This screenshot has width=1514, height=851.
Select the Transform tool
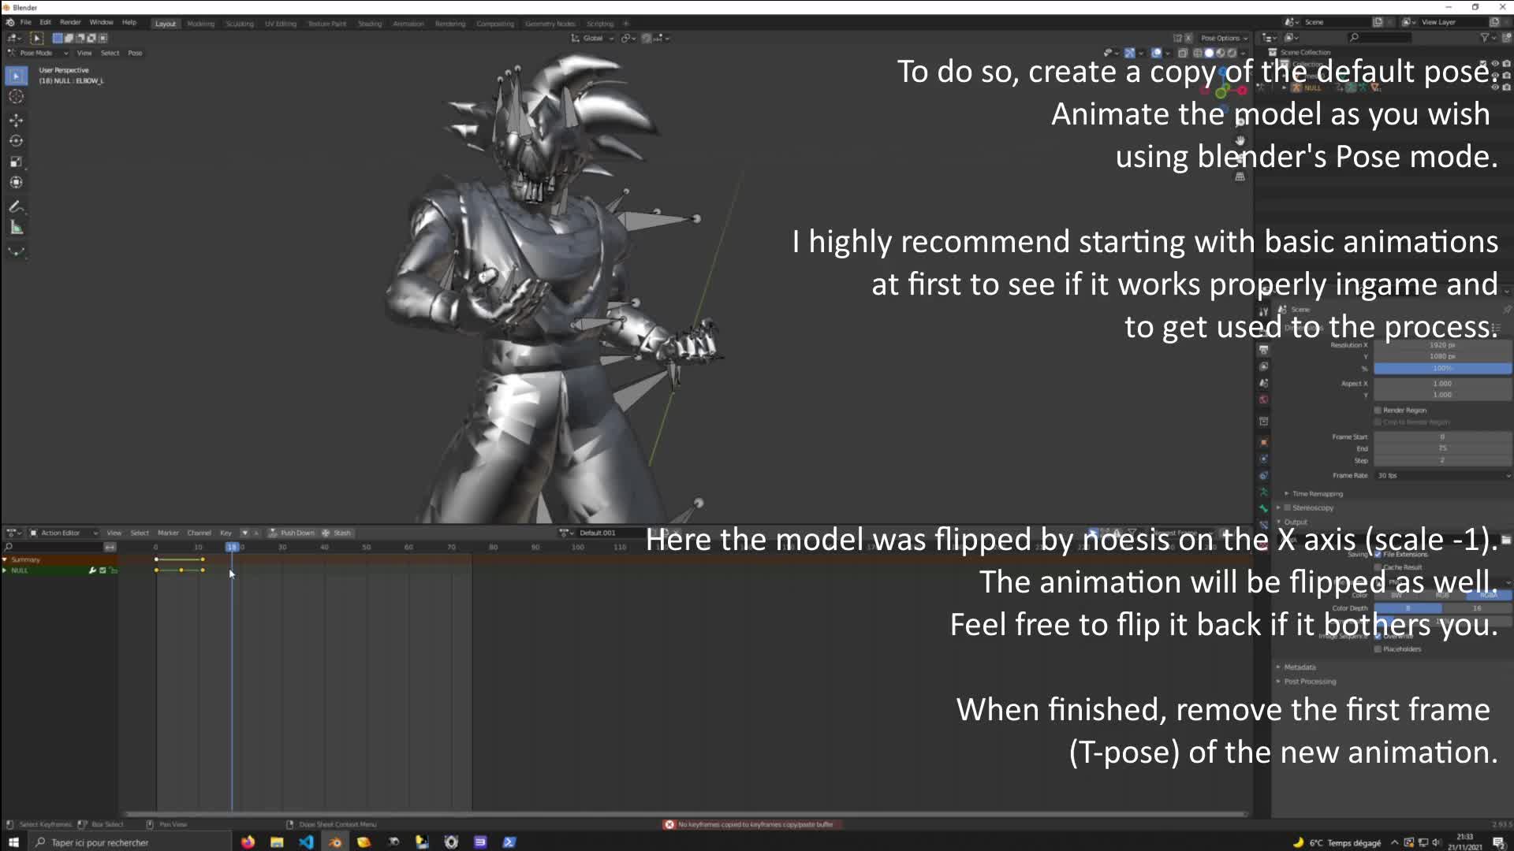pyautogui.click(x=16, y=181)
